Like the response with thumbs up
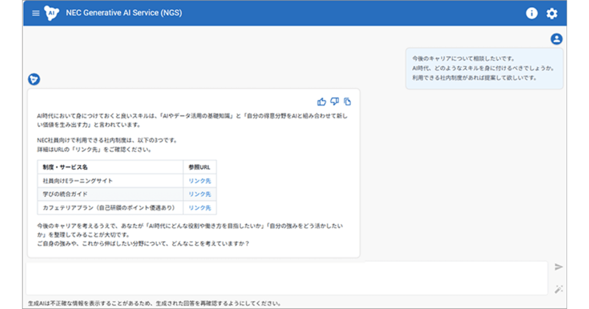 point(321,102)
